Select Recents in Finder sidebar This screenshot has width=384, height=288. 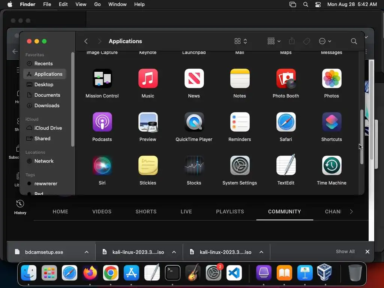[45, 64]
